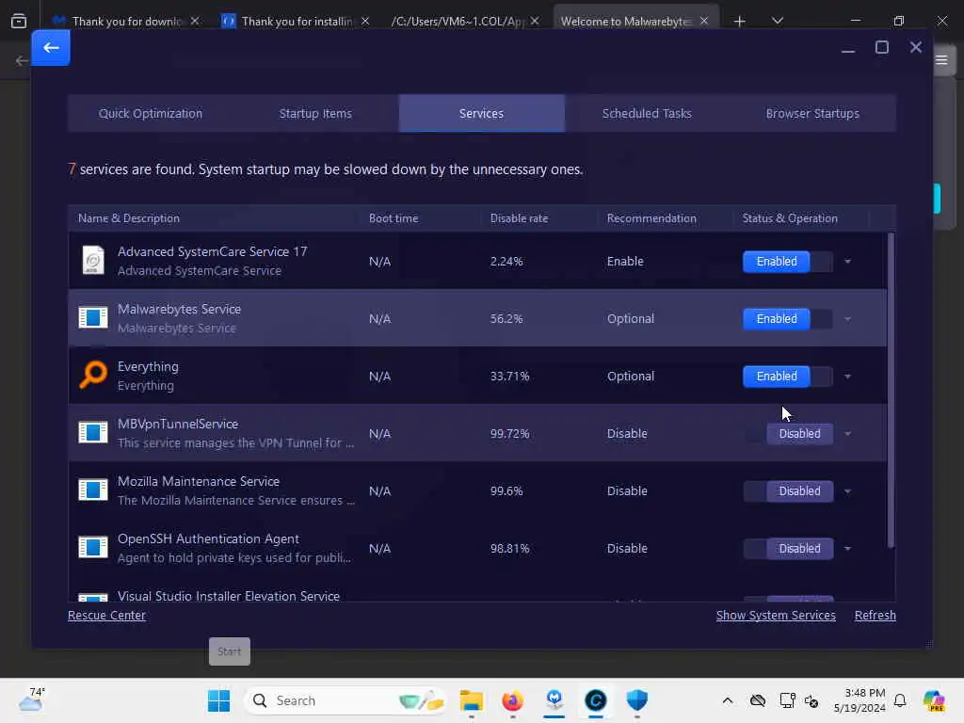This screenshot has width=964, height=723.
Task: Click the Advanced SystemCare Service 17 icon
Action: click(93, 261)
